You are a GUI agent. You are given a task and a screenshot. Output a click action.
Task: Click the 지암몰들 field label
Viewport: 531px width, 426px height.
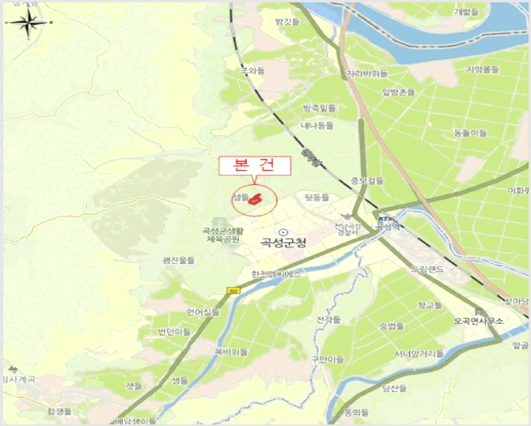(x=483, y=70)
